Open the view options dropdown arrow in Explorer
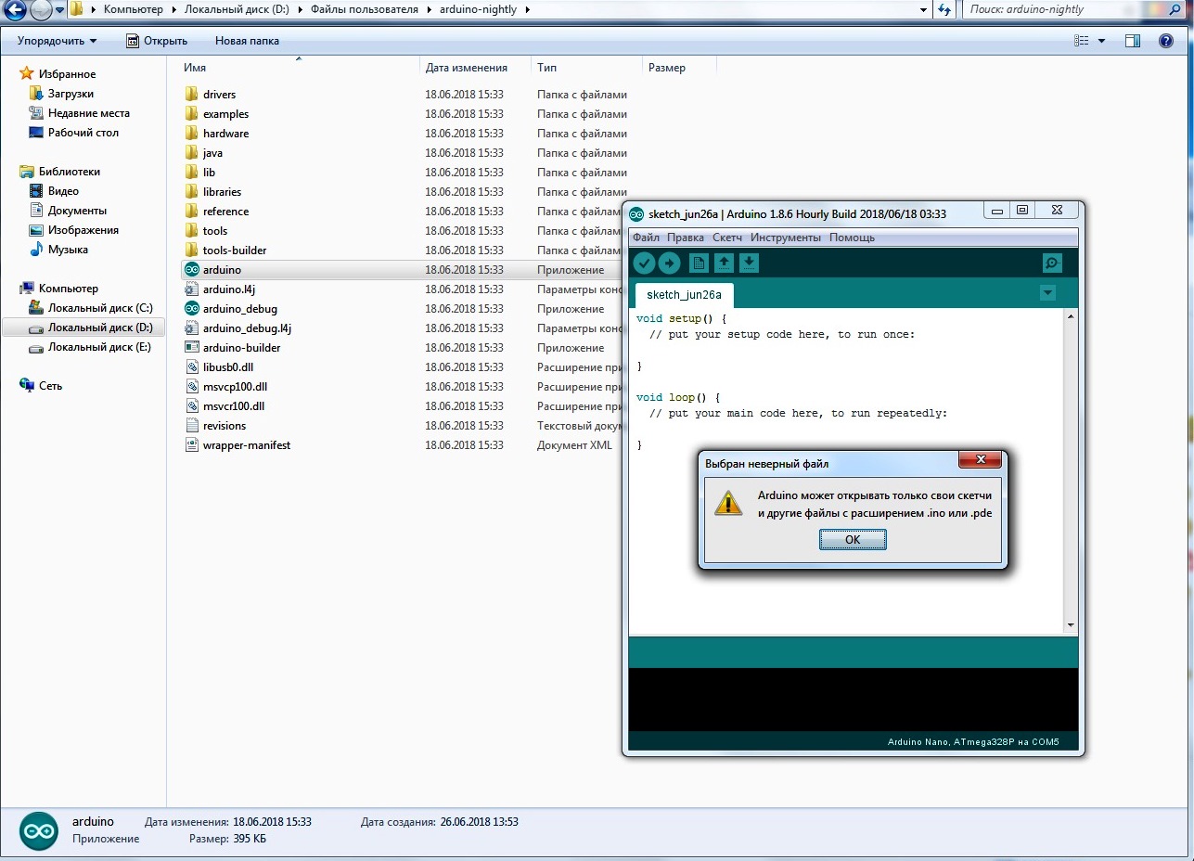 coord(1102,41)
